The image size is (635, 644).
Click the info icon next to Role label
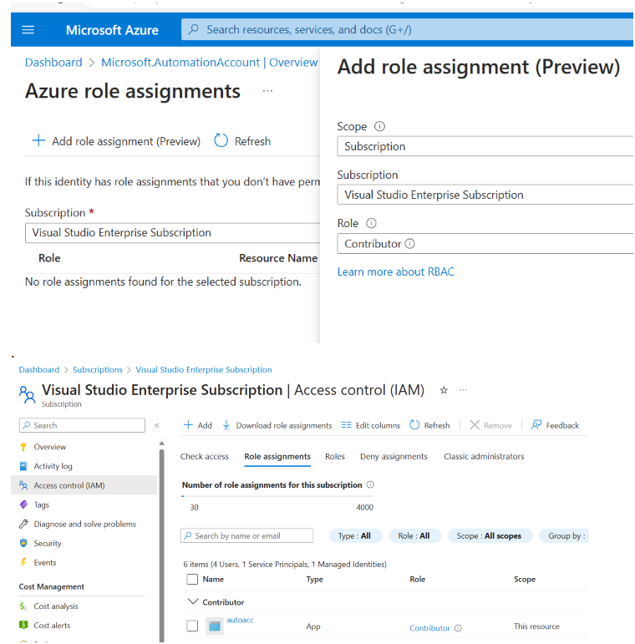click(x=371, y=223)
